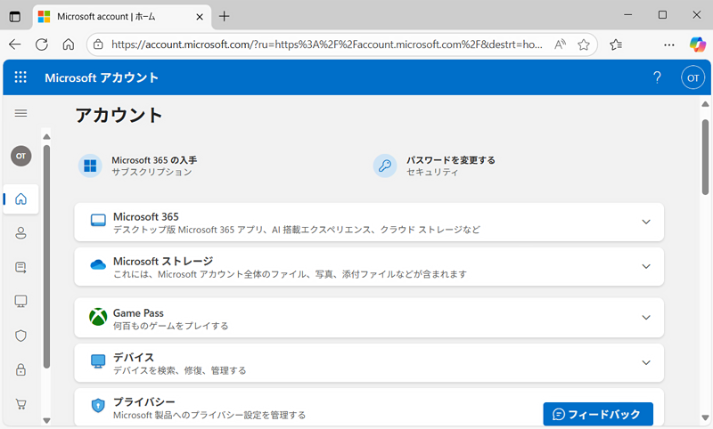Click the Microsoft アカウント header title
Viewport: 713px width, 429px height.
pos(102,77)
